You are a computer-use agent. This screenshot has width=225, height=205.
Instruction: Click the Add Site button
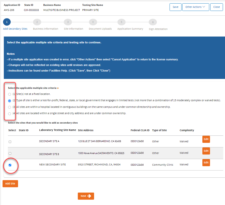point(10,183)
